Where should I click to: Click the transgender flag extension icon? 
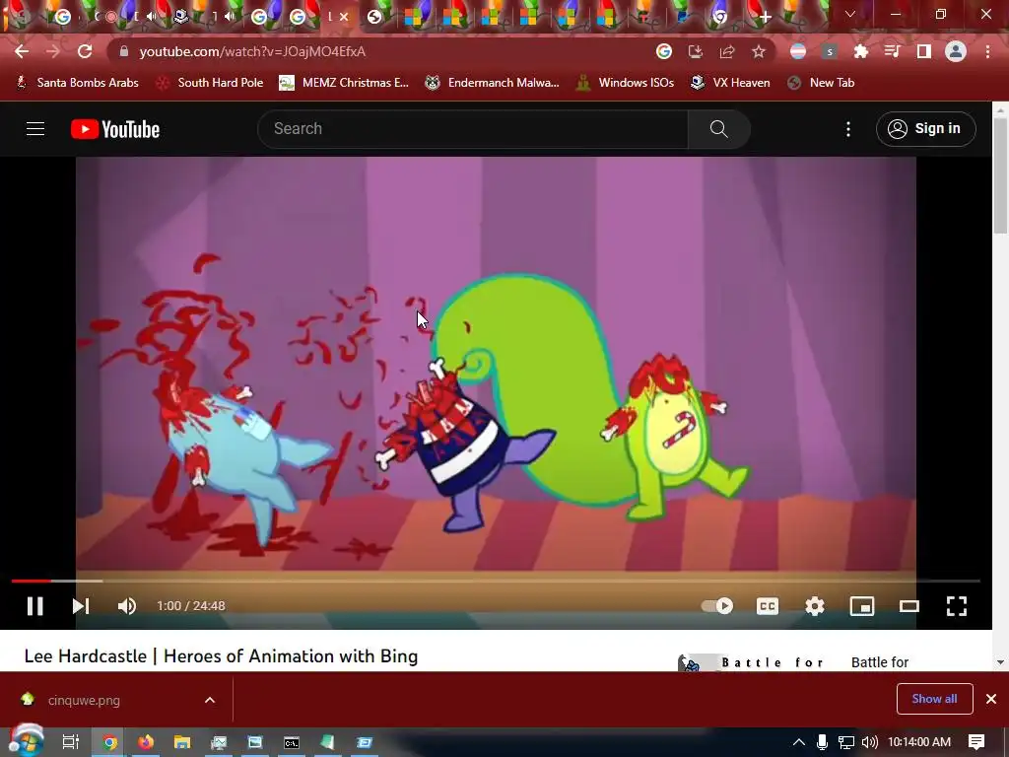click(798, 51)
